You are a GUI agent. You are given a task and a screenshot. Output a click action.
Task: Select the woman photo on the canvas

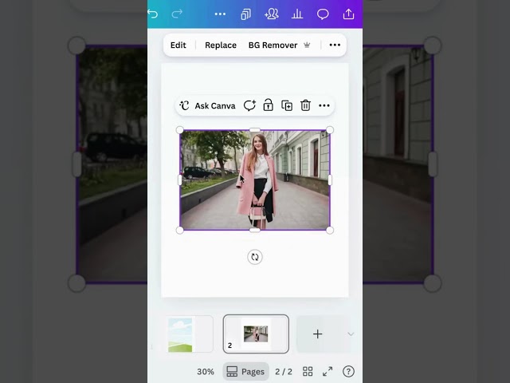[x=255, y=180]
